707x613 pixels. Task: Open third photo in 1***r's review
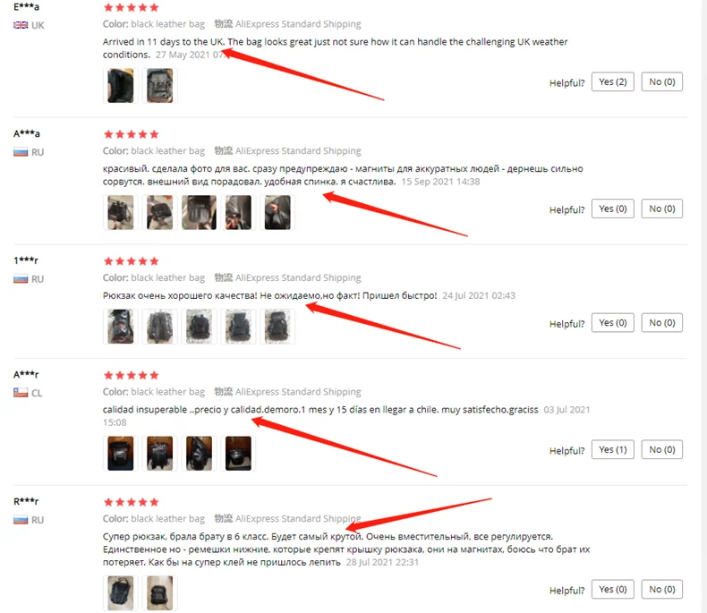199,327
